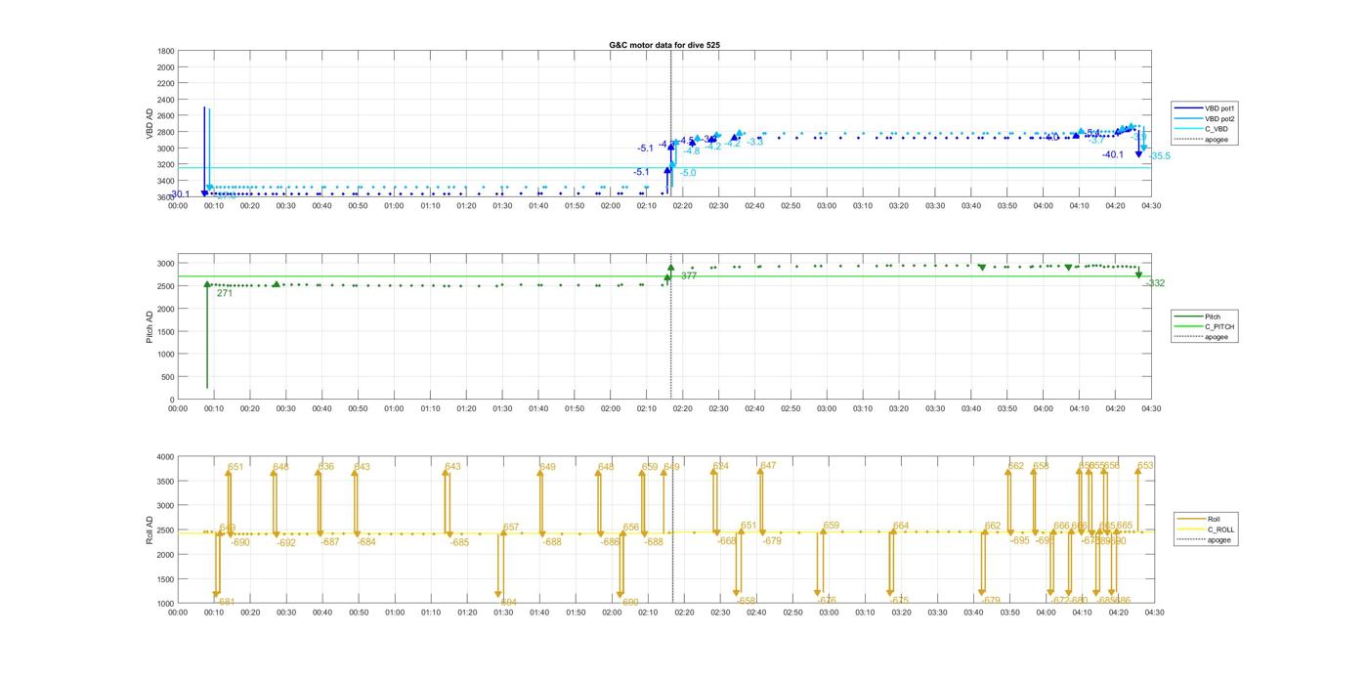Click the '-40.1' VBD data label
The image size is (1368, 677).
[x=1113, y=154]
